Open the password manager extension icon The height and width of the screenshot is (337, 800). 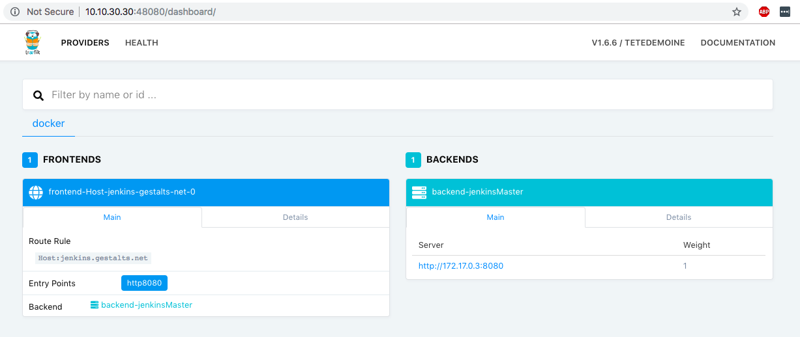point(785,12)
